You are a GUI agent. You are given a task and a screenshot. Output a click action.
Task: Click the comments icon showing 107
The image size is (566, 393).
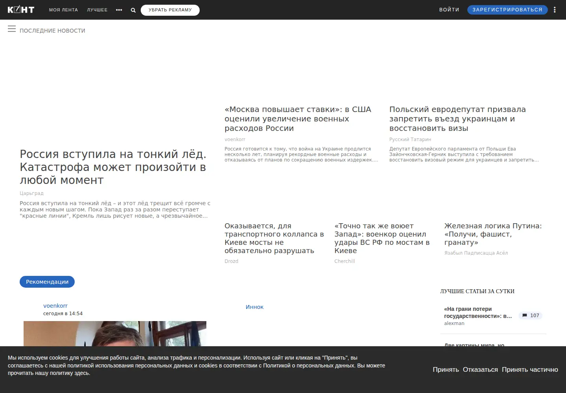[531, 316]
